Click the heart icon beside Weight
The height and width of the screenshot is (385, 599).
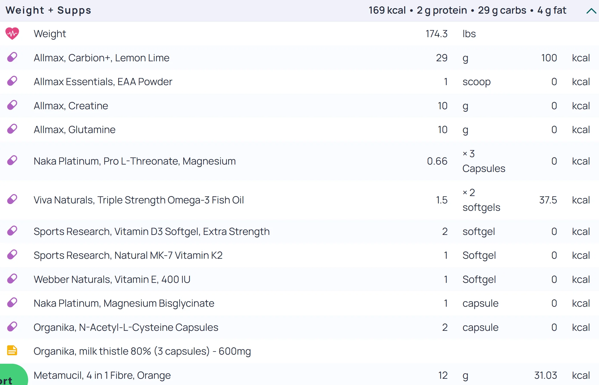tap(12, 33)
